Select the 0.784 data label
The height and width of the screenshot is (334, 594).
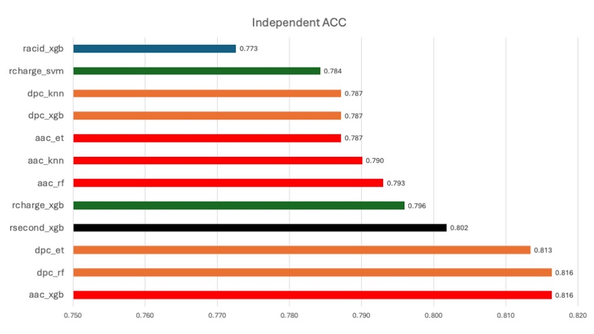(x=333, y=71)
